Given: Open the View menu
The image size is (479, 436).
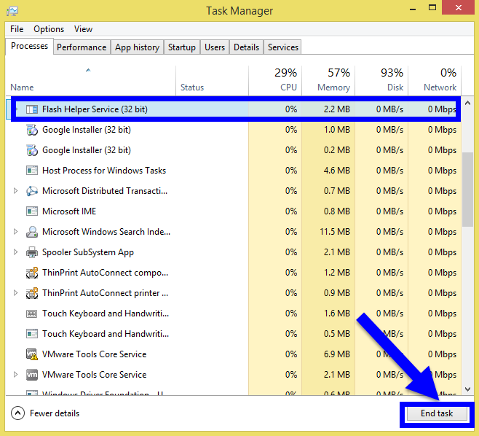Looking at the screenshot, I should [83, 29].
